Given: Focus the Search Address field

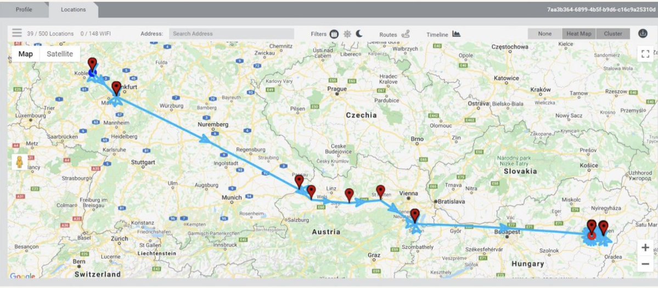Looking at the screenshot, I should coord(232,34).
